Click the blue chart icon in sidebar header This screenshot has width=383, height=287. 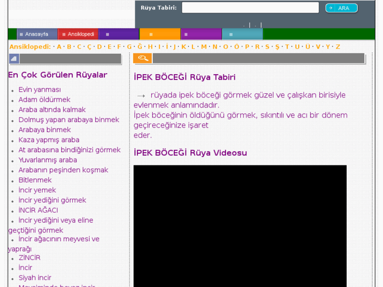pyautogui.click(x=14, y=58)
